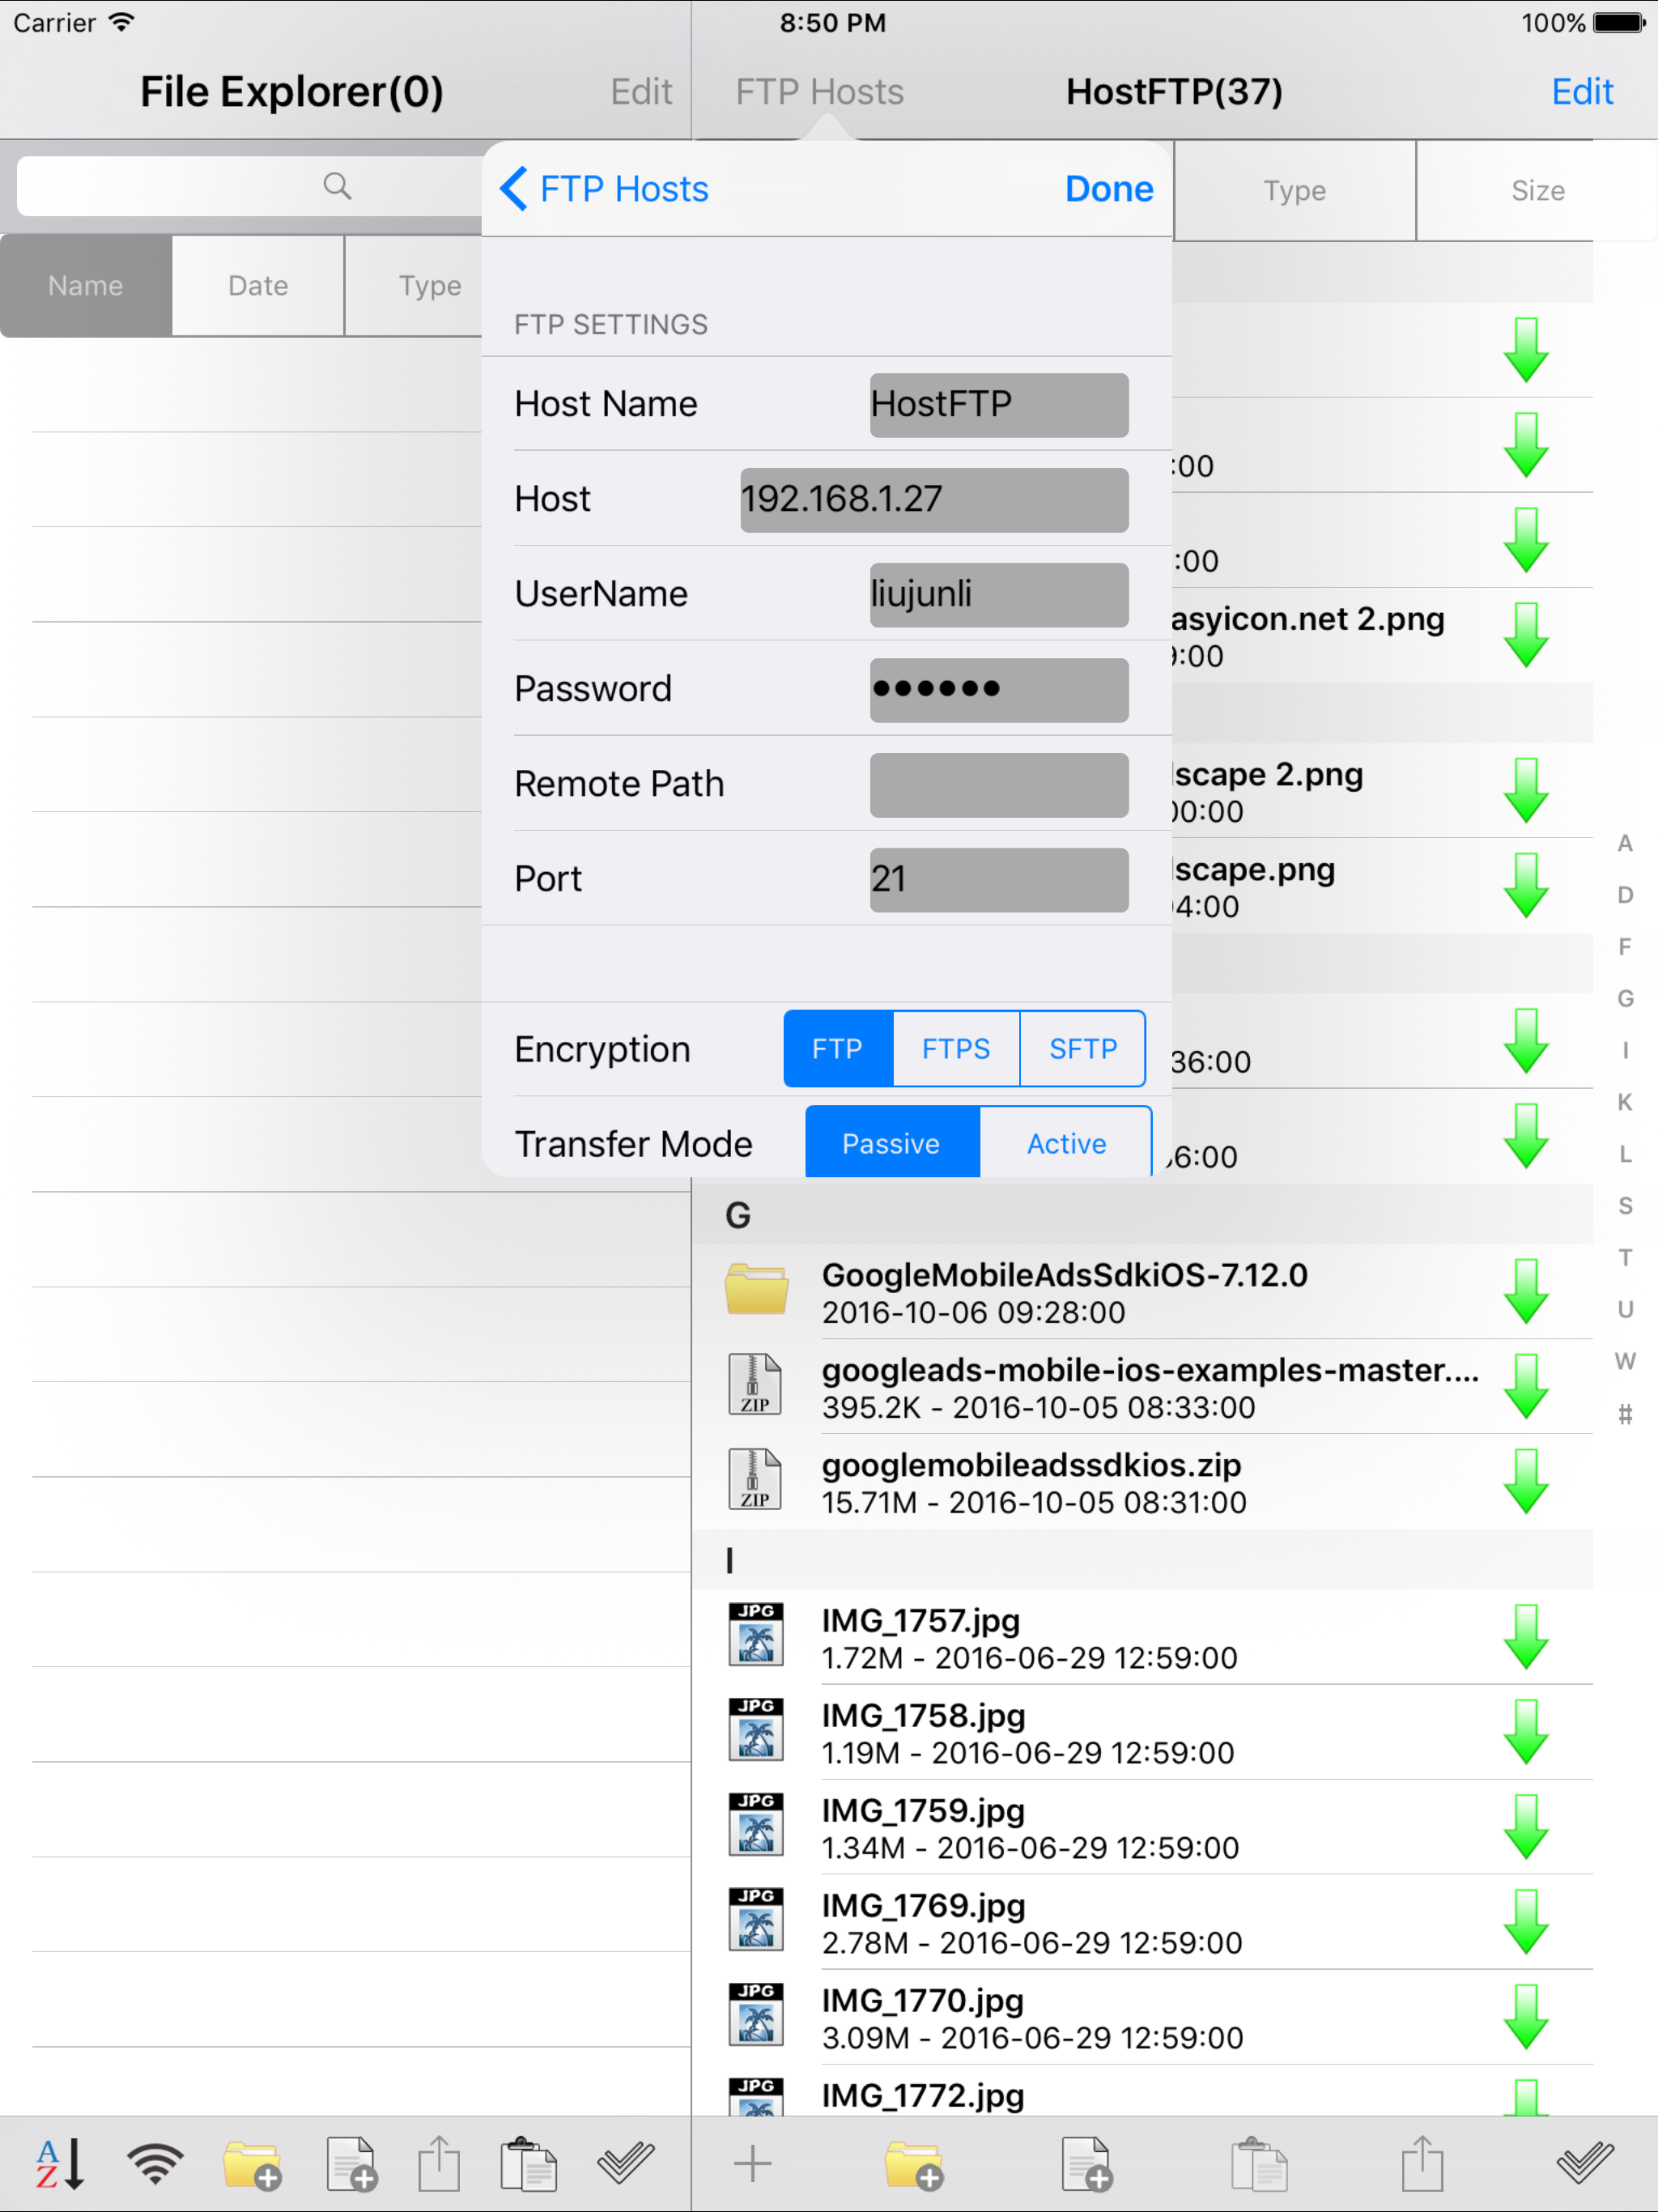Download googlemobileadssdkios.zip with its green arrow
Screen dimensions: 1658x2212
tap(1525, 1482)
